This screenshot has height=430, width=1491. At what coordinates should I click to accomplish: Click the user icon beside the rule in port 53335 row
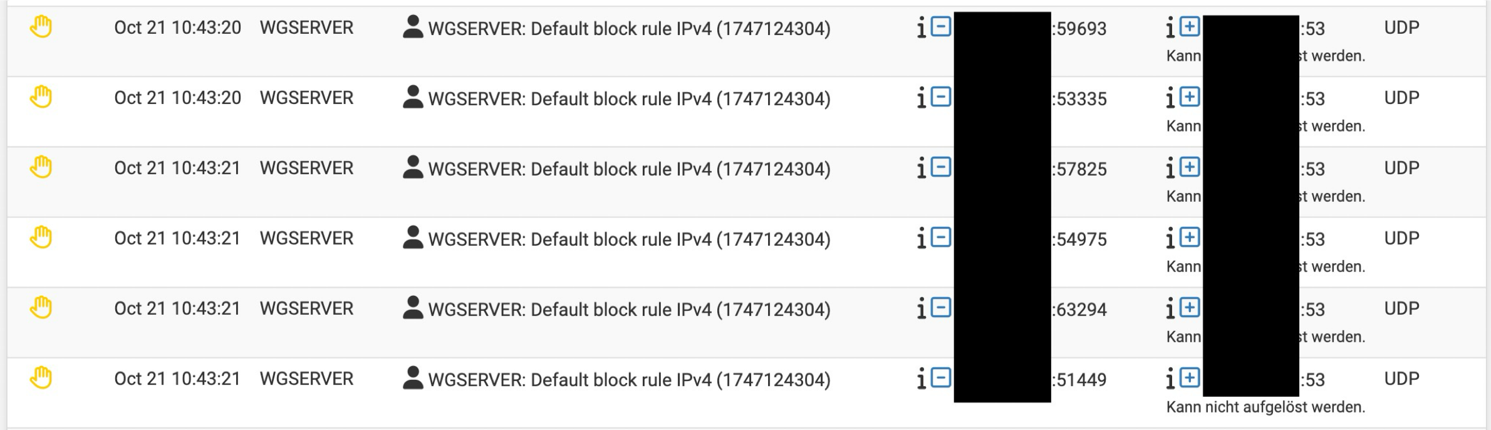tap(412, 97)
